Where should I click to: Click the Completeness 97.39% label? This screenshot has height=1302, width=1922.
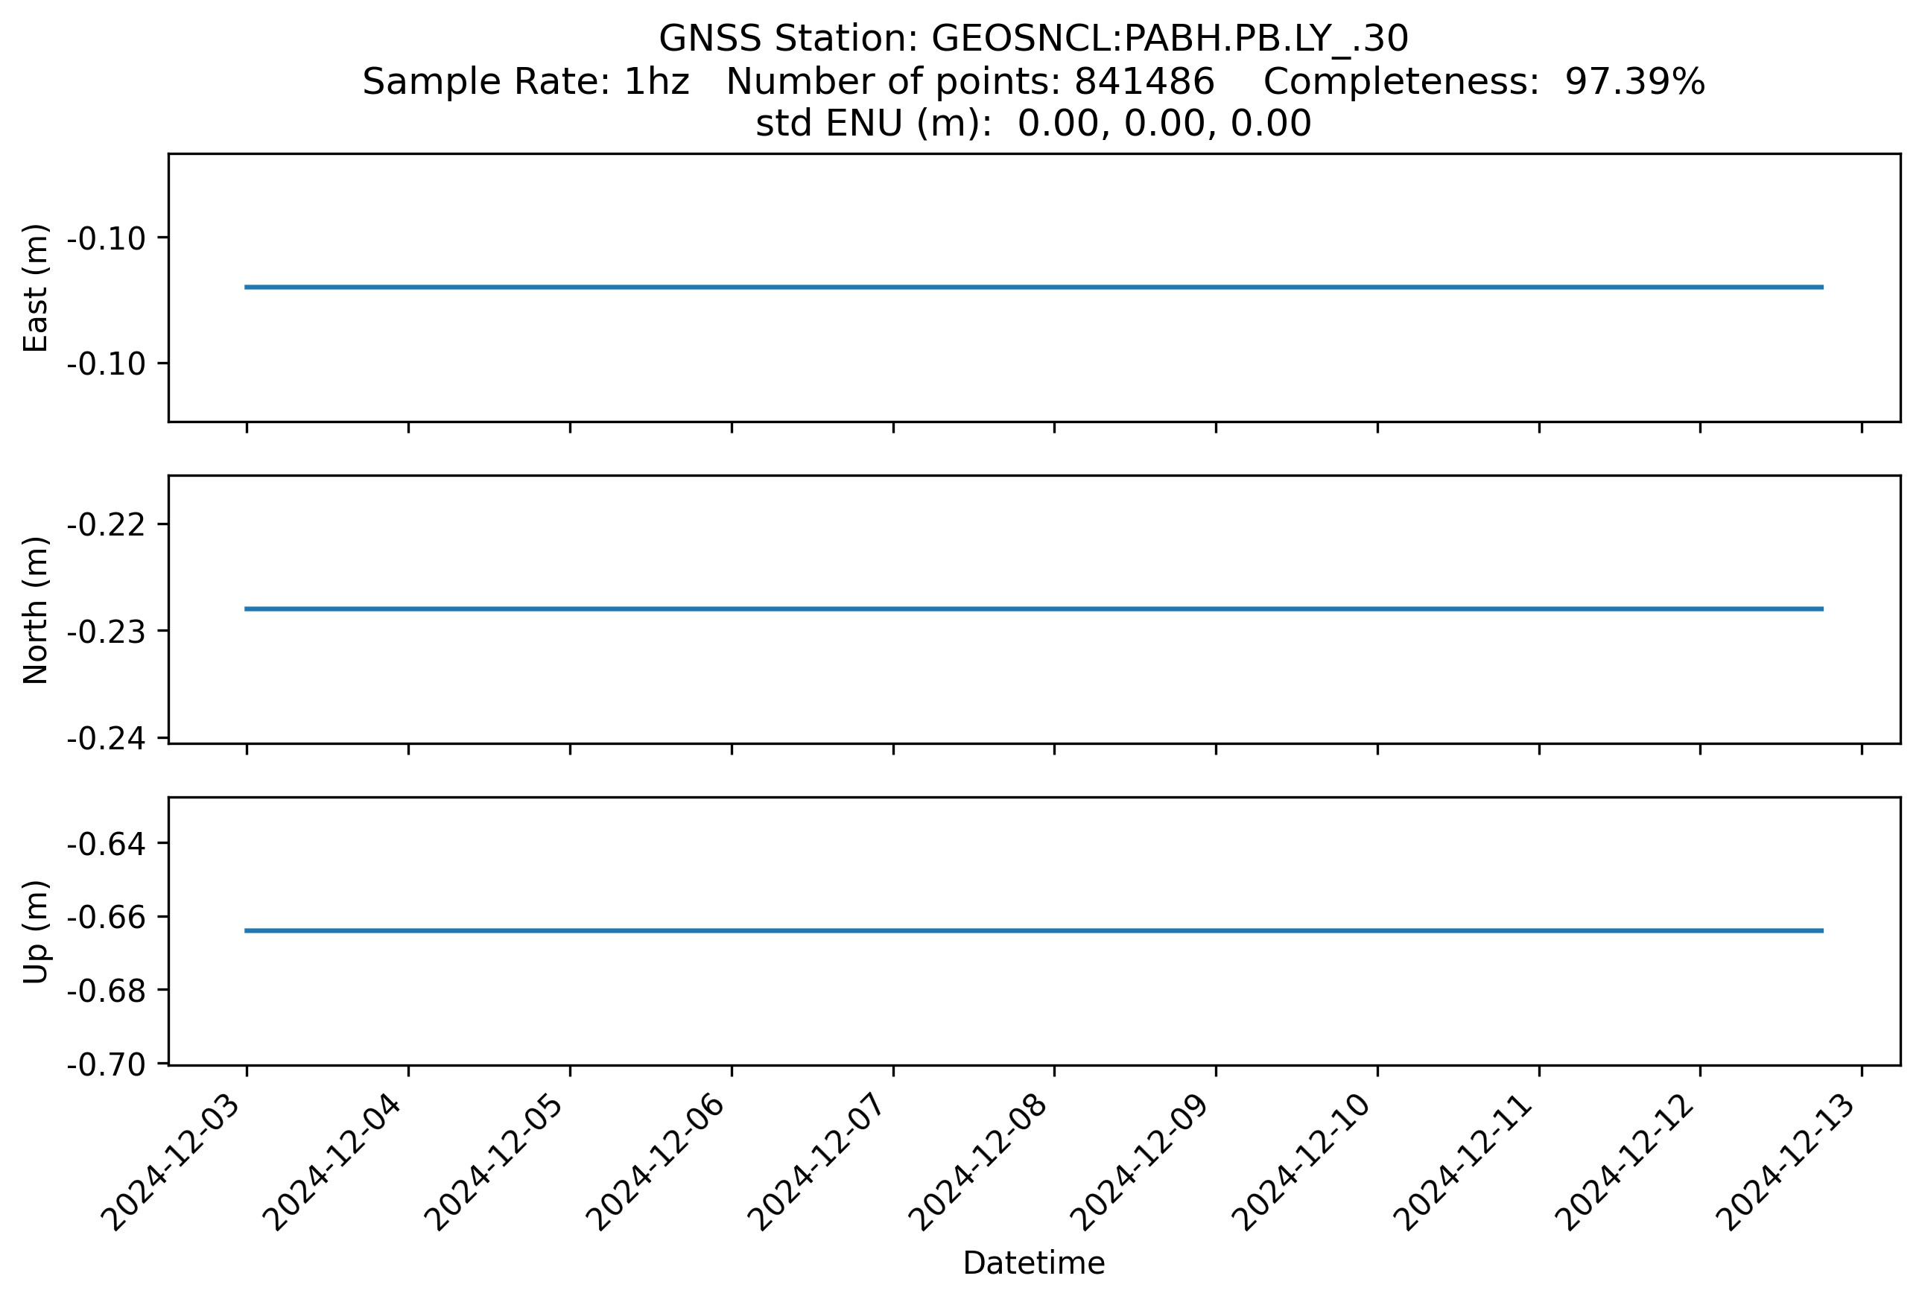tap(1484, 82)
